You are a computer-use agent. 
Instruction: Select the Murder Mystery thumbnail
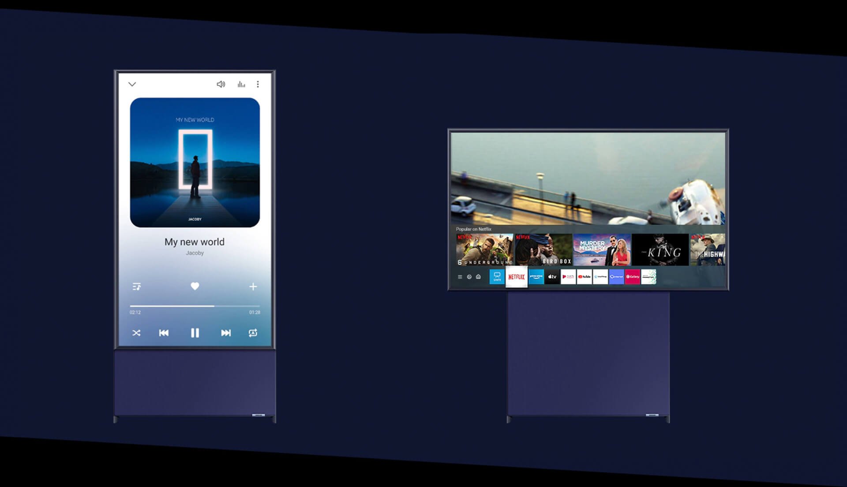[602, 249]
